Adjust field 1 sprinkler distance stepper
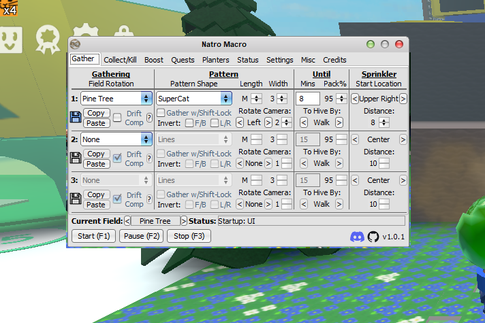Viewport: 485px width, 323px height. click(x=384, y=122)
